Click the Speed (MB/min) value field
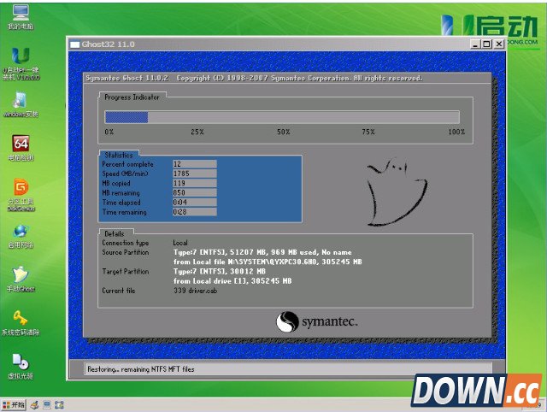 193,173
